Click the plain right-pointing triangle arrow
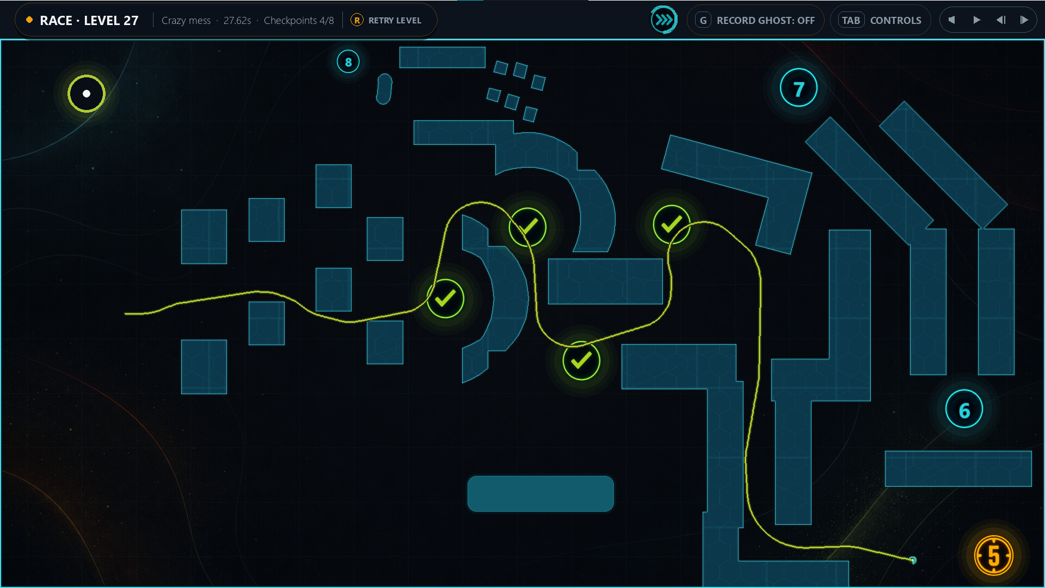The height and width of the screenshot is (588, 1045). [x=977, y=20]
